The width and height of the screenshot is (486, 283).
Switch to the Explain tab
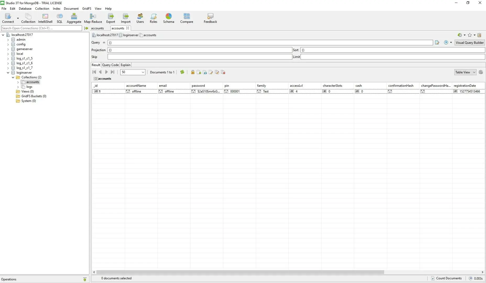point(125,65)
